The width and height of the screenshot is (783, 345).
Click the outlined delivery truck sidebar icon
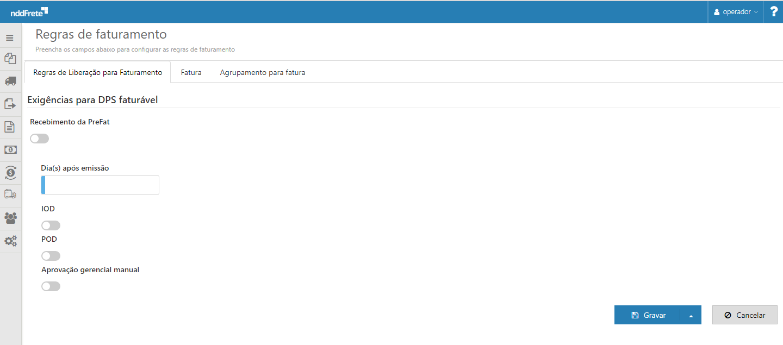[x=10, y=194]
